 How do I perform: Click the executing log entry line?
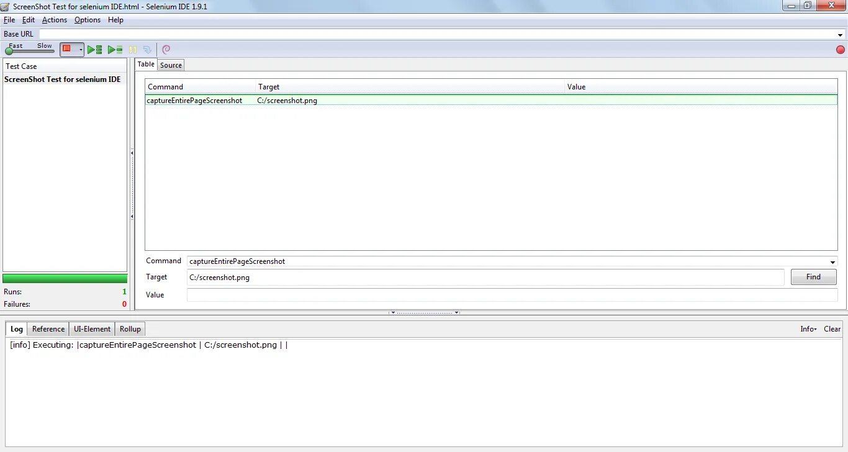(149, 345)
